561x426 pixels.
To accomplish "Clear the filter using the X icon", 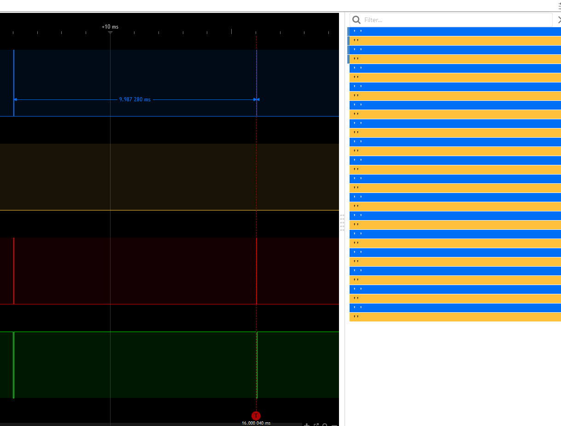I will (x=559, y=20).
